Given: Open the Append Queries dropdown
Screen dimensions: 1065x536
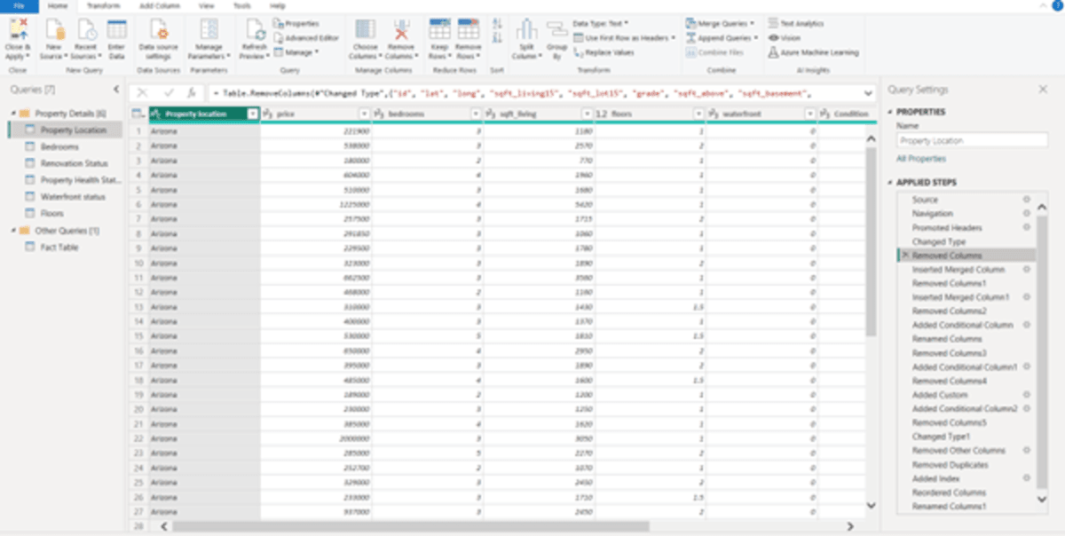Looking at the screenshot, I should [x=722, y=38].
